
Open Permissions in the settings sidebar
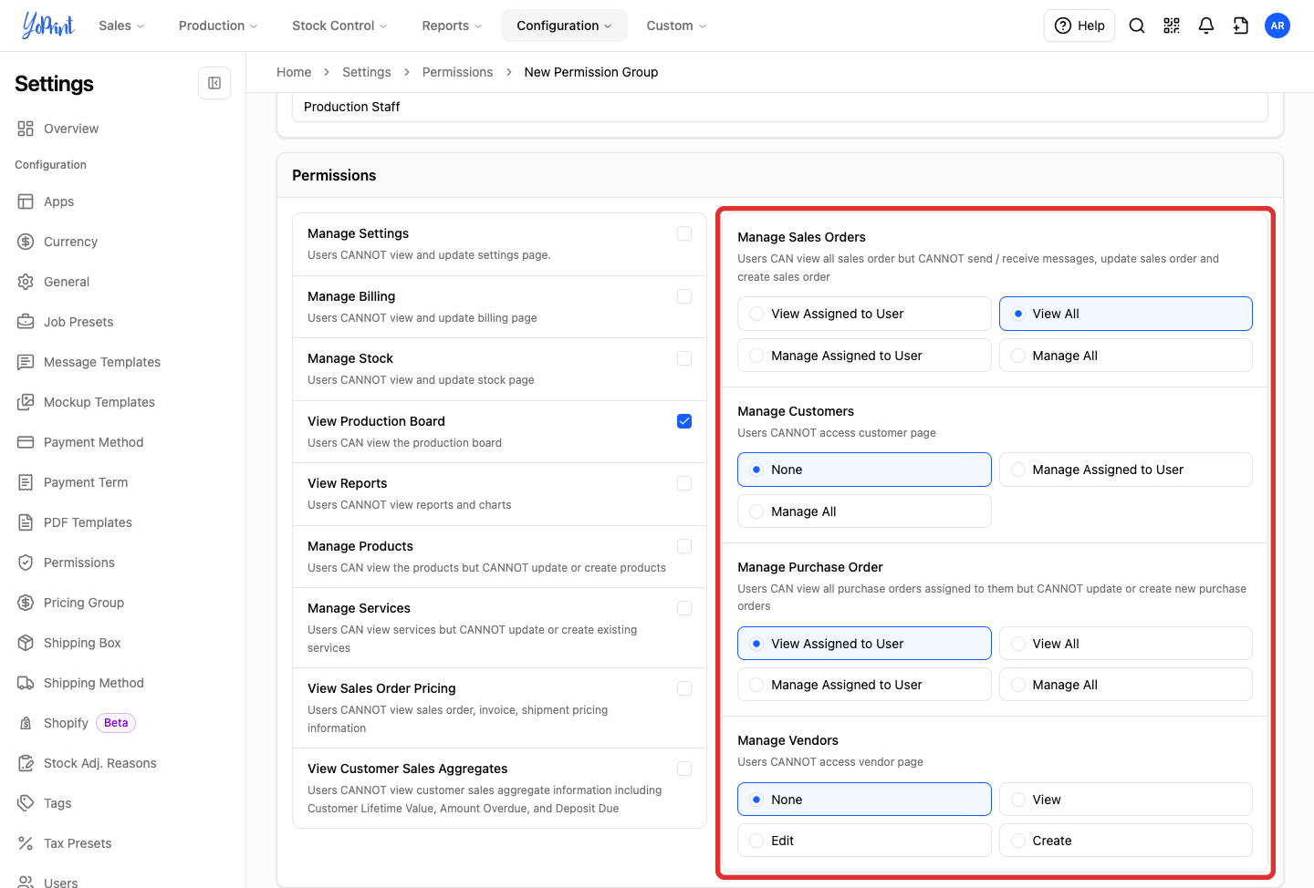tap(79, 563)
